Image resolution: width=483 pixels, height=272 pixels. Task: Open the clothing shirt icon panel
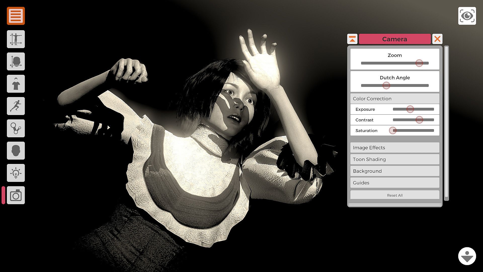[x=16, y=84]
